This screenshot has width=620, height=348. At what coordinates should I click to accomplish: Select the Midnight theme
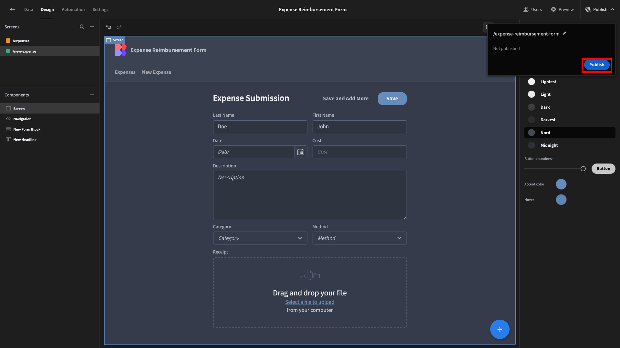(x=570, y=145)
